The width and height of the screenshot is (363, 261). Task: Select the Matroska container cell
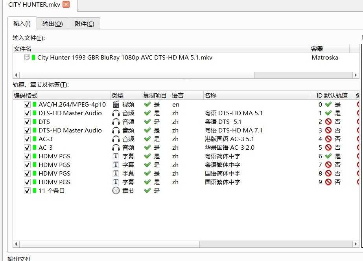325,58
